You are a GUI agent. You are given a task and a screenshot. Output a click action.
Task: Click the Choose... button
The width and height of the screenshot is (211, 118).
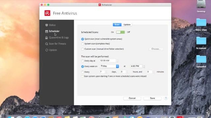pos(156,49)
